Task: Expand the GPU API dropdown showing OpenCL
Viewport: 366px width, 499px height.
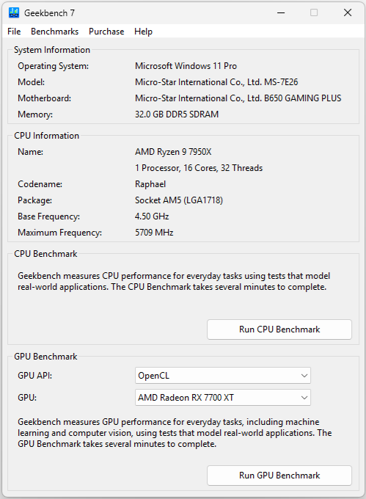Action: [x=223, y=376]
